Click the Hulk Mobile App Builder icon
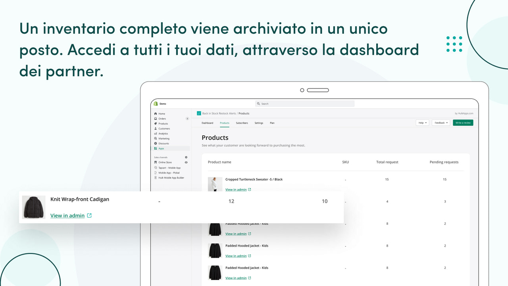Image resolution: width=508 pixels, height=286 pixels. (156, 178)
